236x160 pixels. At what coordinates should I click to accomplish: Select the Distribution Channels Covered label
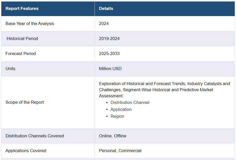click(x=35, y=136)
